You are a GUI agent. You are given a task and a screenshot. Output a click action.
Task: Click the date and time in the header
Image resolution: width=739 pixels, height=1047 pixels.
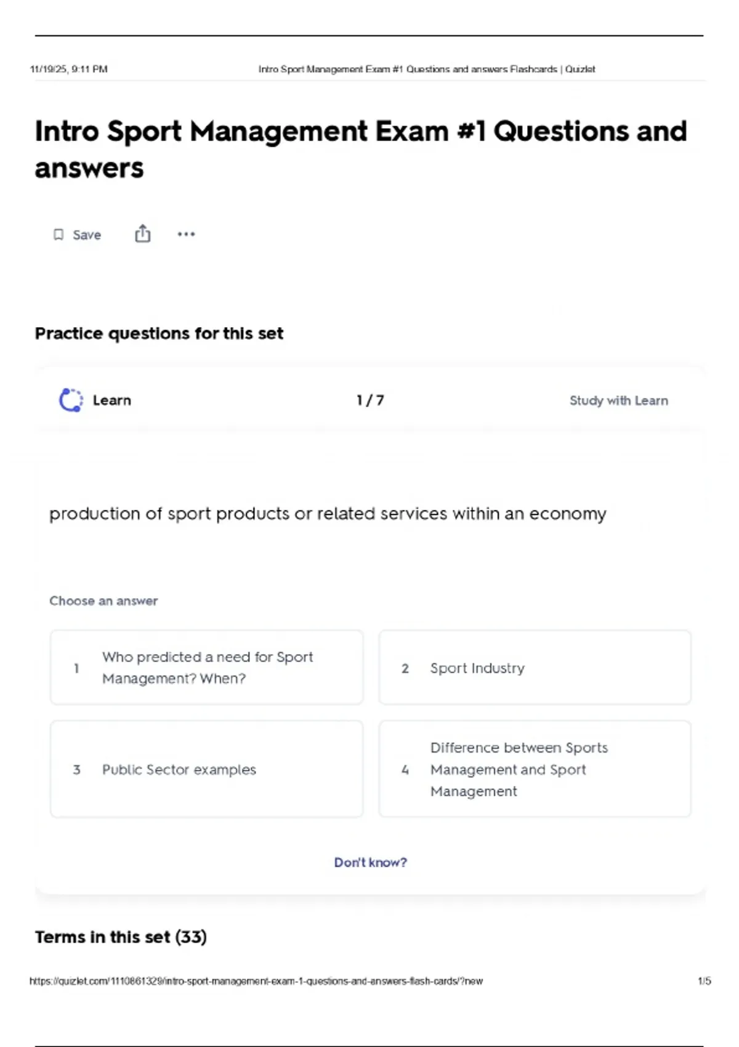[68, 69]
